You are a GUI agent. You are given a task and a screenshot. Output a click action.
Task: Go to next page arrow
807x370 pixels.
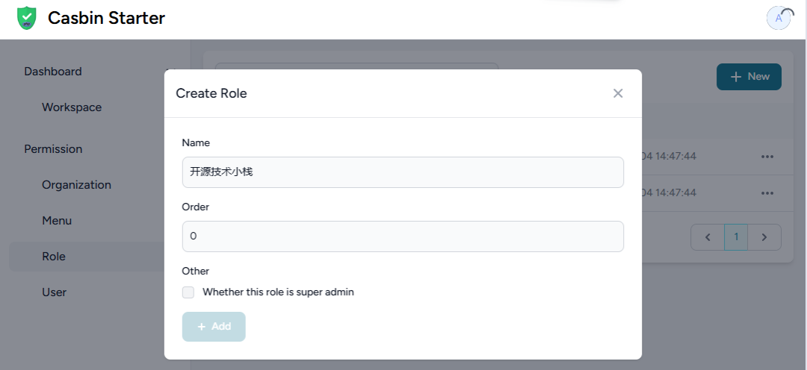click(764, 237)
